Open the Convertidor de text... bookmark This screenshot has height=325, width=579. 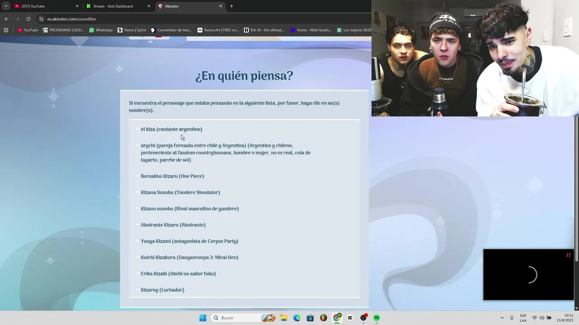coord(171,30)
